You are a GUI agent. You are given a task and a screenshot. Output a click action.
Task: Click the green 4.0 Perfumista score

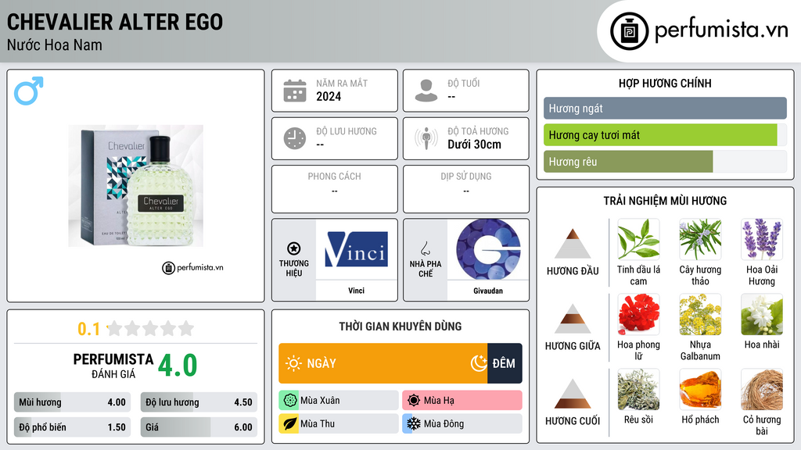pyautogui.click(x=178, y=366)
